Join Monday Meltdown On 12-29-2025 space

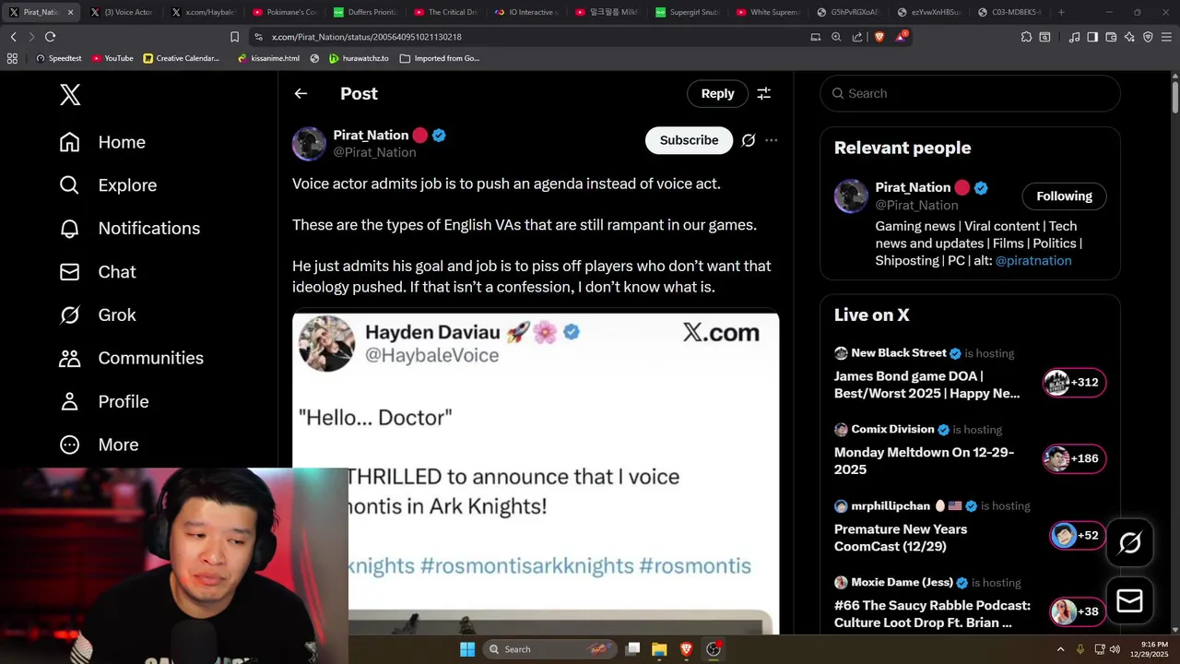924,461
